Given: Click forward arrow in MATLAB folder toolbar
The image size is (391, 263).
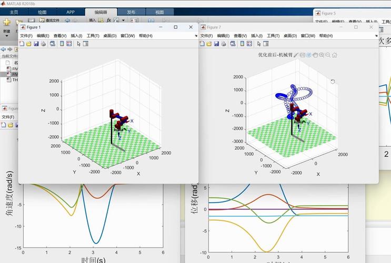Looking at the screenshot, I should tap(9, 49).
